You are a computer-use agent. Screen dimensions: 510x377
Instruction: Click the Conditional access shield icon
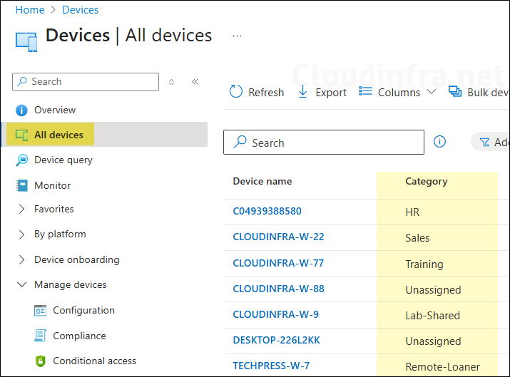40,361
